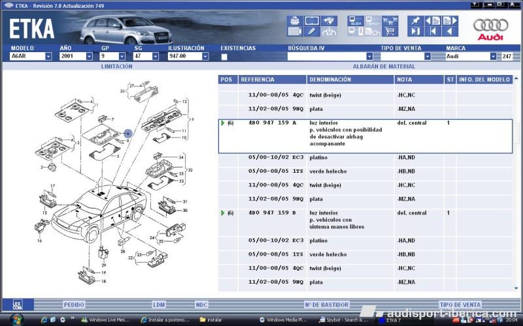Click the printer icon in toolbar

(x=295, y=21)
